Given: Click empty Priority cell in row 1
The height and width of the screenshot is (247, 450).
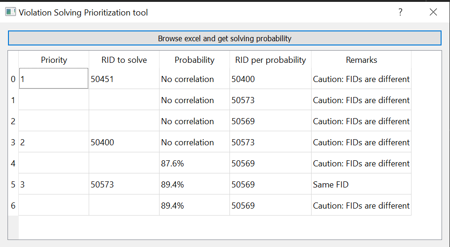Looking at the screenshot, I should pyautogui.click(x=53, y=100).
